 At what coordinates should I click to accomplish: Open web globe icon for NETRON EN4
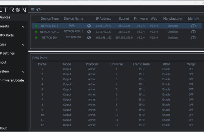coord(89,38)
